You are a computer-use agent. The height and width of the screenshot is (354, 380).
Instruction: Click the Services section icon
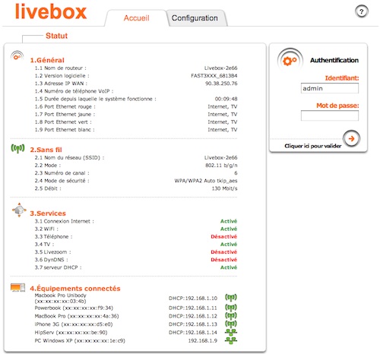tap(19, 210)
